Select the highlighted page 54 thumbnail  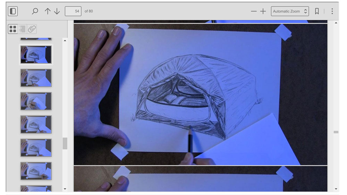coord(36,54)
